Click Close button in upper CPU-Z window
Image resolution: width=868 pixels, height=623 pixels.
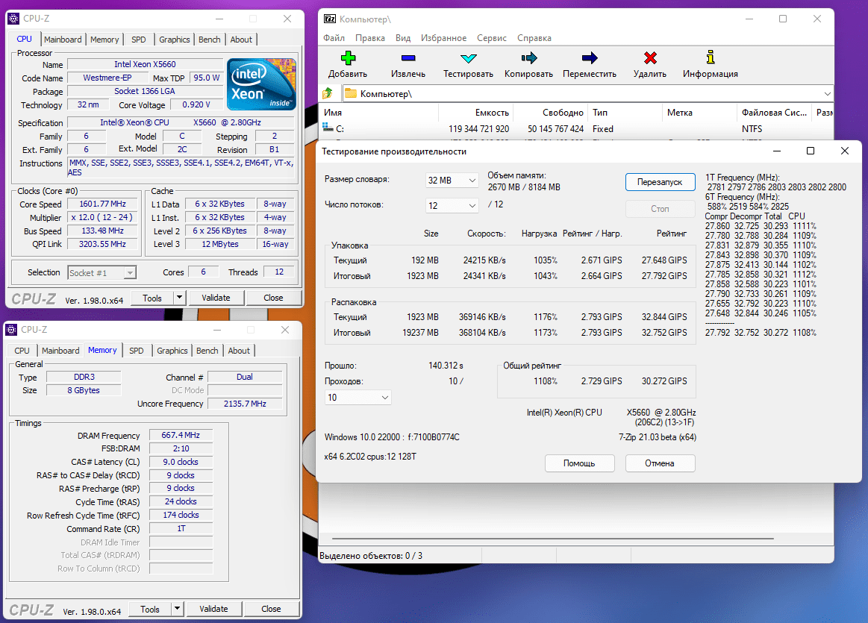(x=273, y=298)
